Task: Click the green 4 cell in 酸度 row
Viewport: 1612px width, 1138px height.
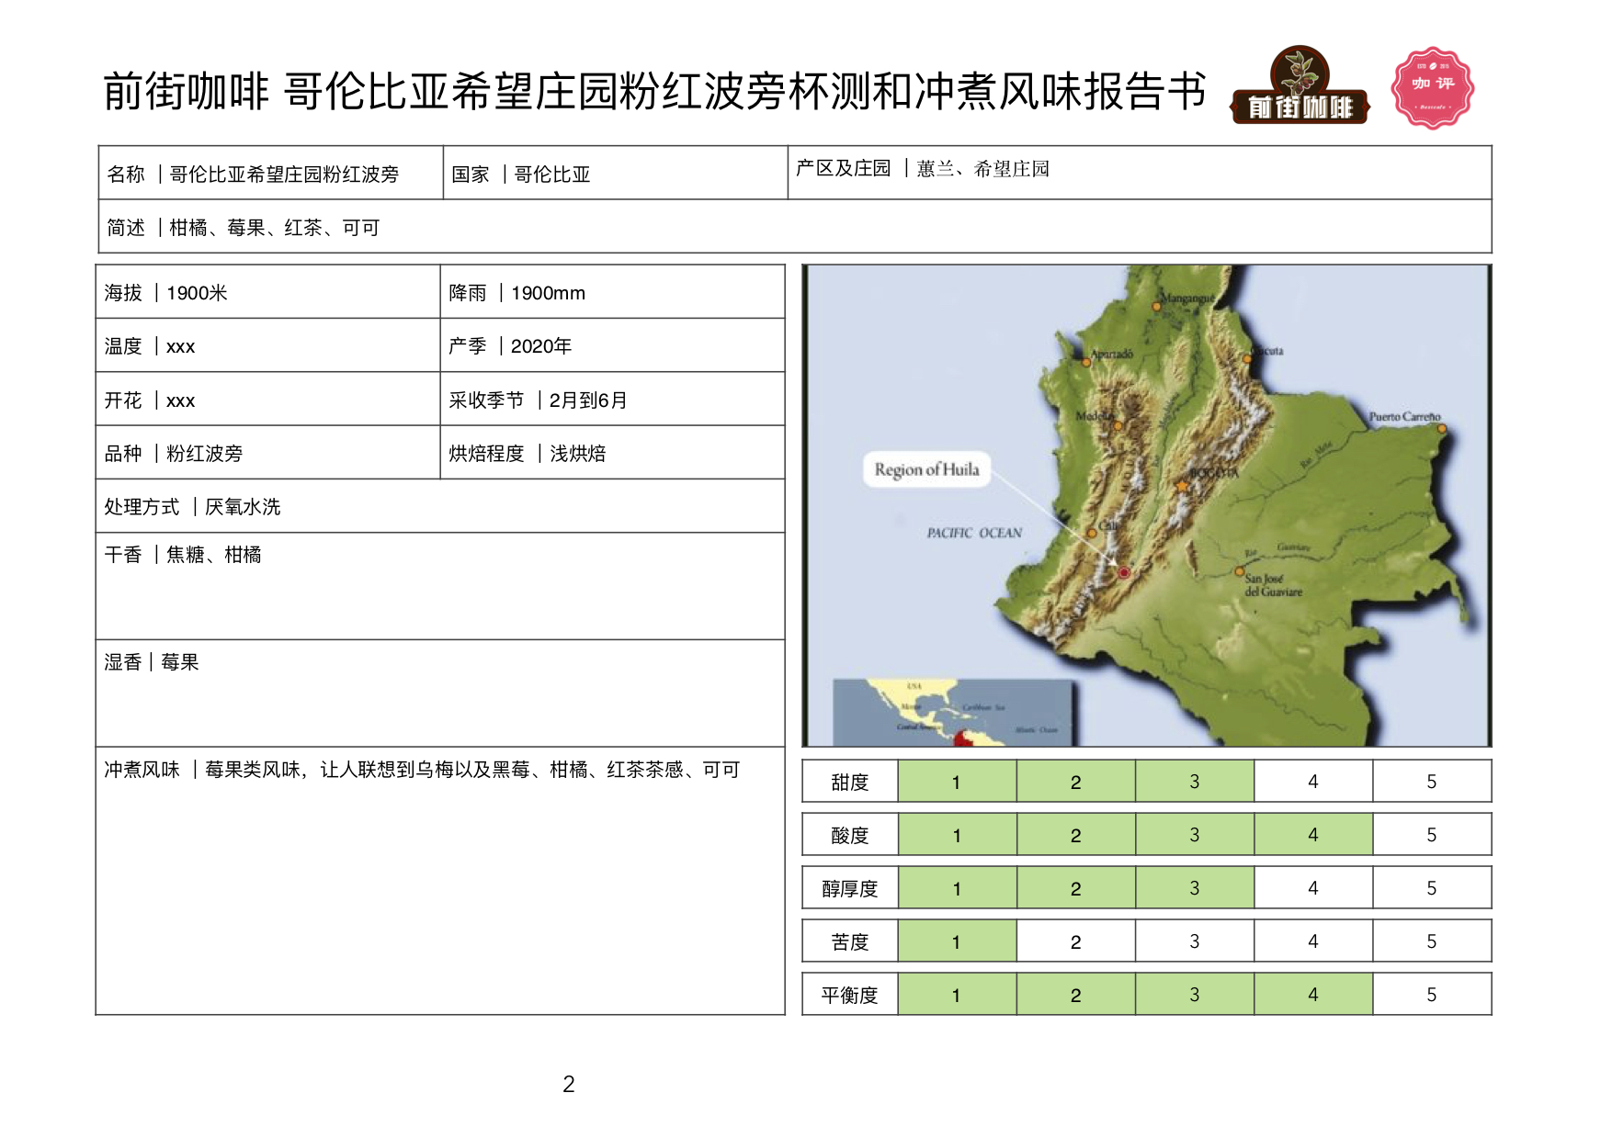Action: (x=1312, y=835)
